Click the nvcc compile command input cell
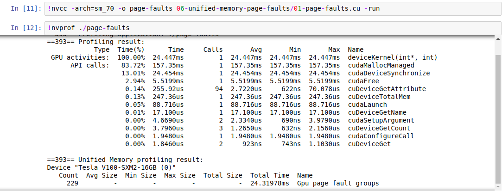The image size is (502, 191). point(273,9)
